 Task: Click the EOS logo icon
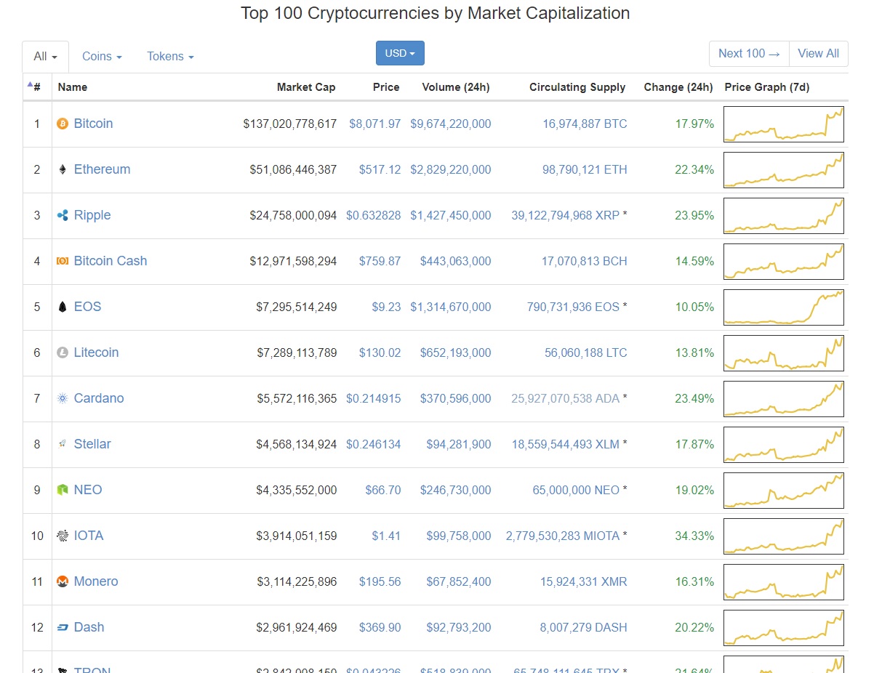[x=63, y=307]
